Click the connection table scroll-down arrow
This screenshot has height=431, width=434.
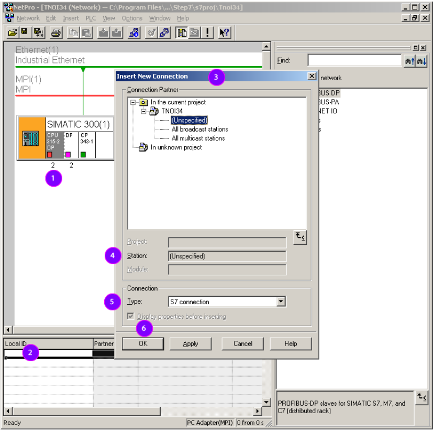[x=266, y=402]
